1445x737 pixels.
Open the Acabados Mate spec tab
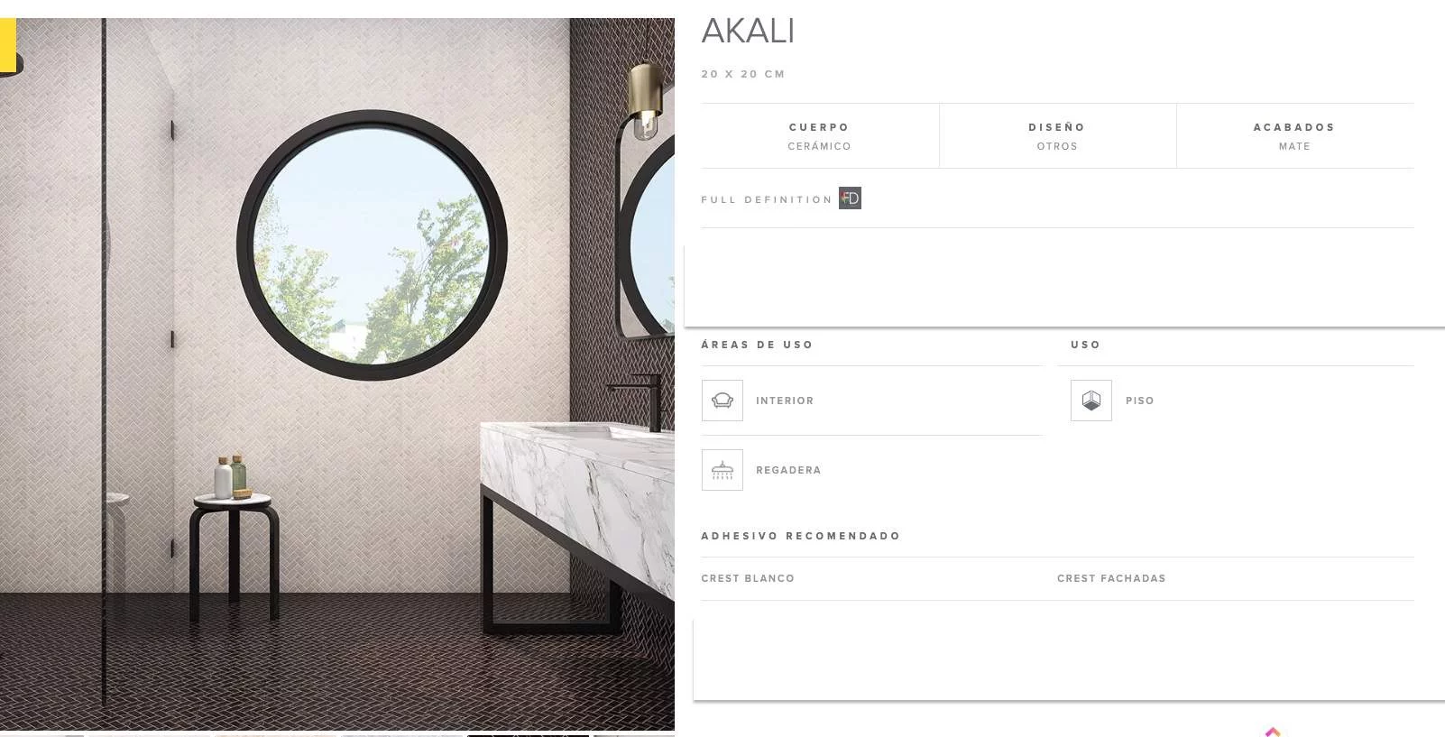tap(1294, 136)
